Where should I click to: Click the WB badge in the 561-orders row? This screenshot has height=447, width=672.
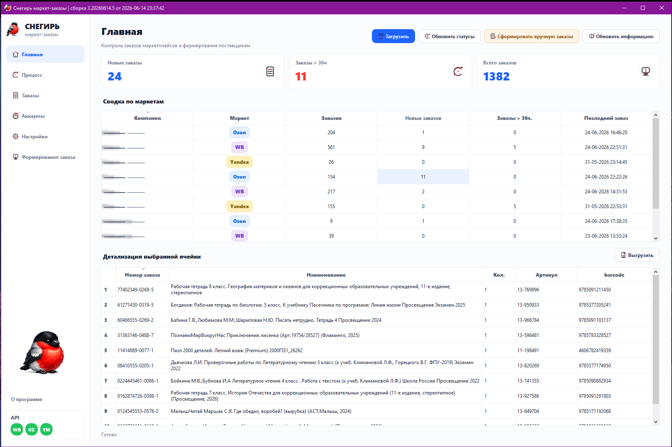click(x=239, y=147)
